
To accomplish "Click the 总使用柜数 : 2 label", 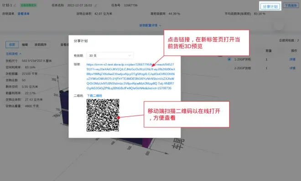I will [289, 40].
